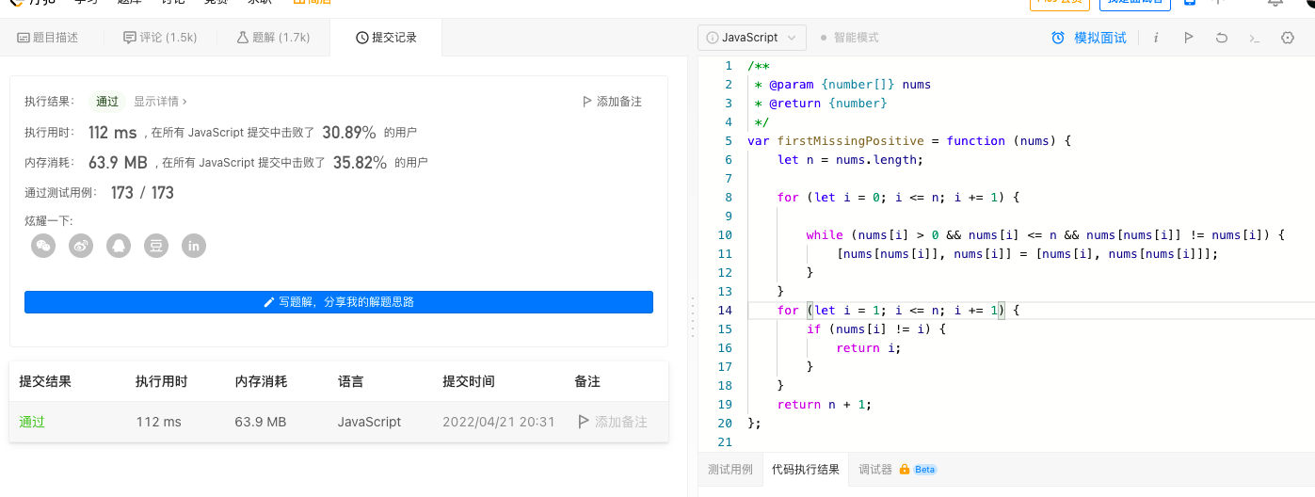This screenshot has width=1315, height=497.
Task: Place cursor on 'return n + 1;' line
Action: [x=824, y=404]
